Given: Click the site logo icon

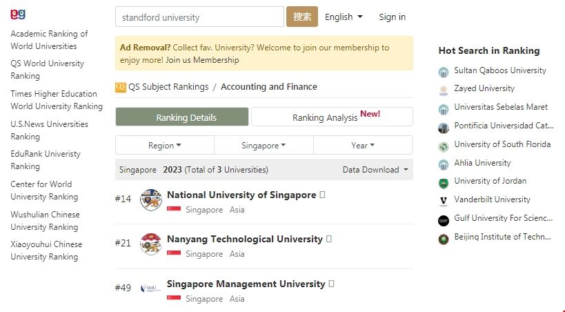Looking at the screenshot, I should pos(18,14).
